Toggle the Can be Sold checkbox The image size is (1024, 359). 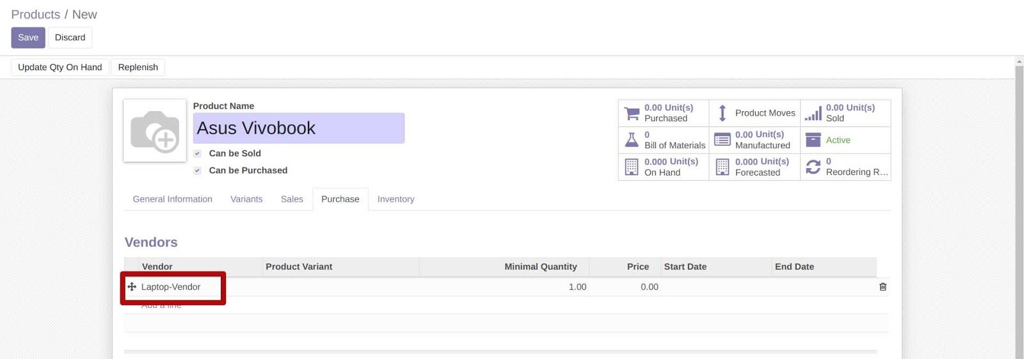197,153
